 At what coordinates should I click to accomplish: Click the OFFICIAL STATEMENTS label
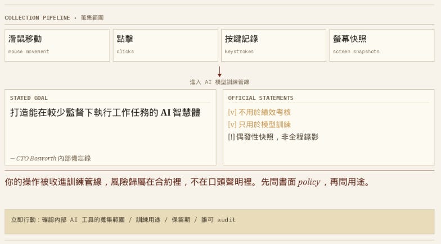click(260, 98)
